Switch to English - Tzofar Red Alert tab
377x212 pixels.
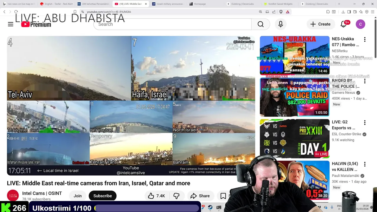(57, 4)
